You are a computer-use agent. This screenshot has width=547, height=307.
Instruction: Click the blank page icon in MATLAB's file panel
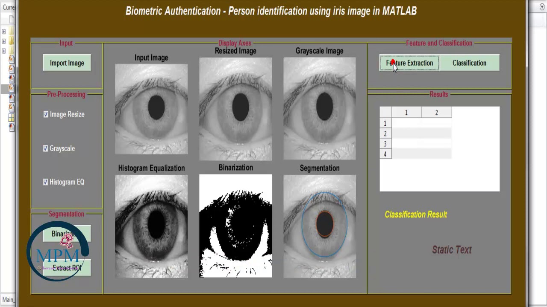[x=12, y=20]
